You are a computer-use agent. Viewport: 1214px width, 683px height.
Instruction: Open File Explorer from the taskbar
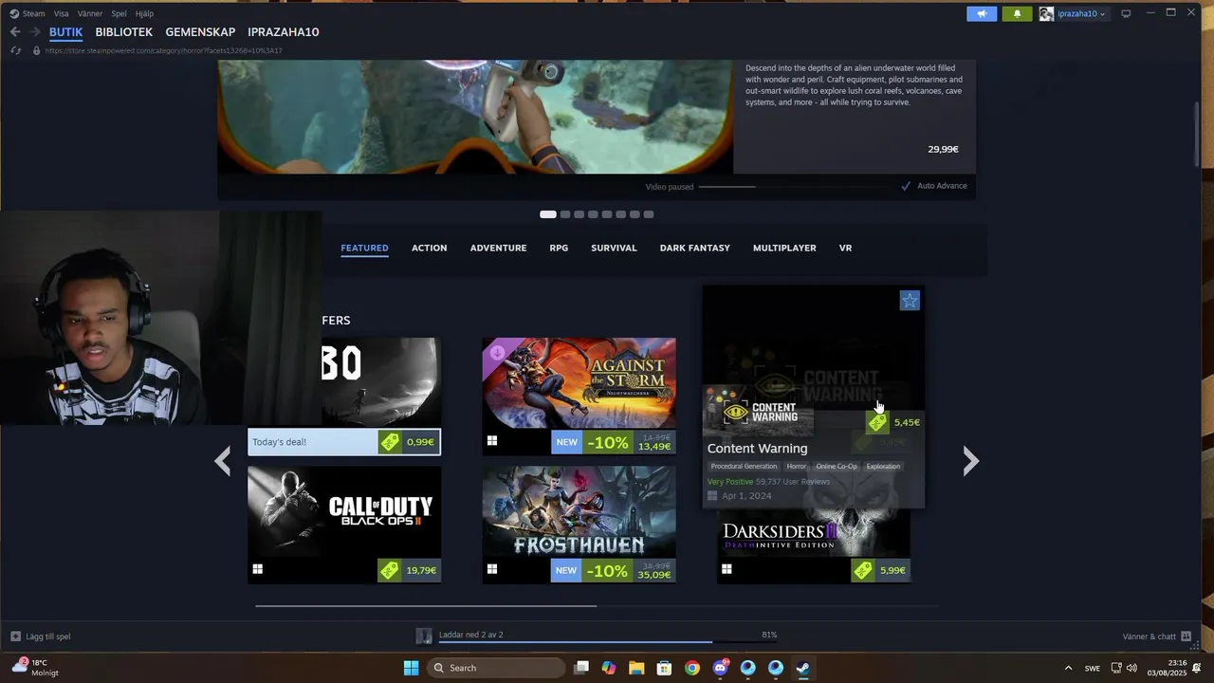pos(636,668)
